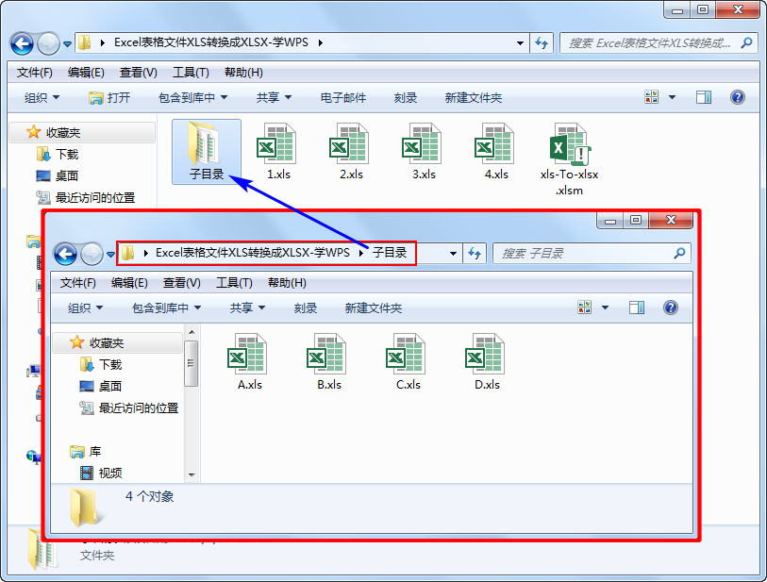Select the 1.xls file icon

click(x=276, y=144)
